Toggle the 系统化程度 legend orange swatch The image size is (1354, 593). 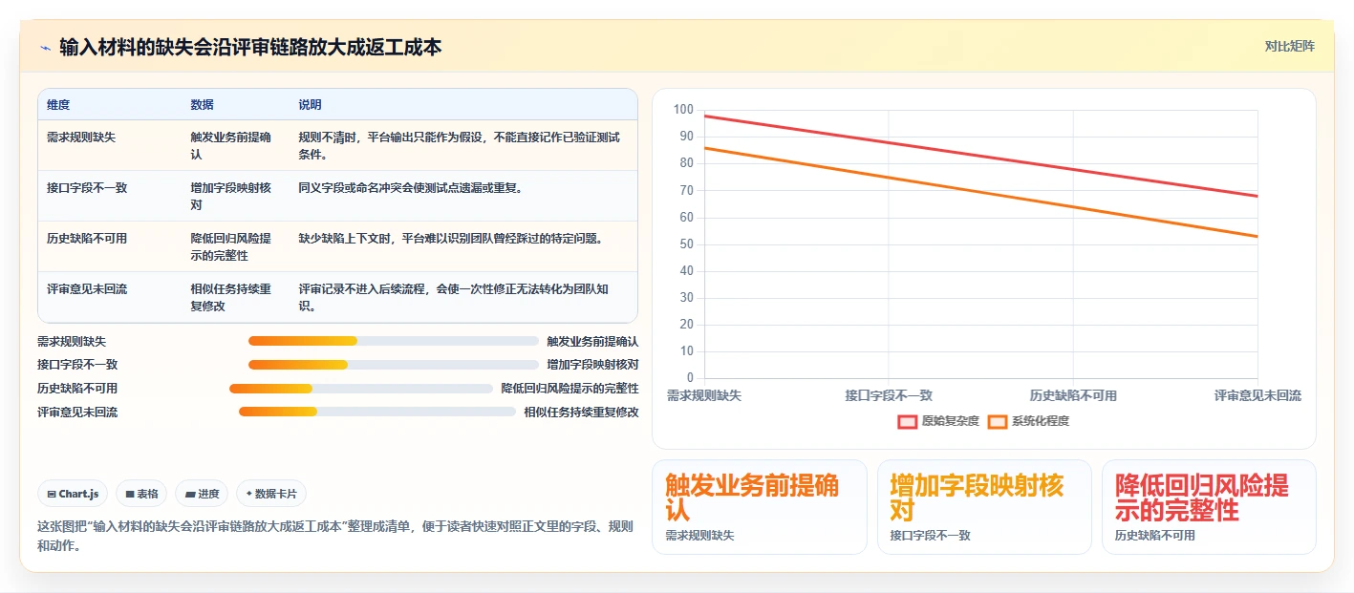[x=998, y=421]
